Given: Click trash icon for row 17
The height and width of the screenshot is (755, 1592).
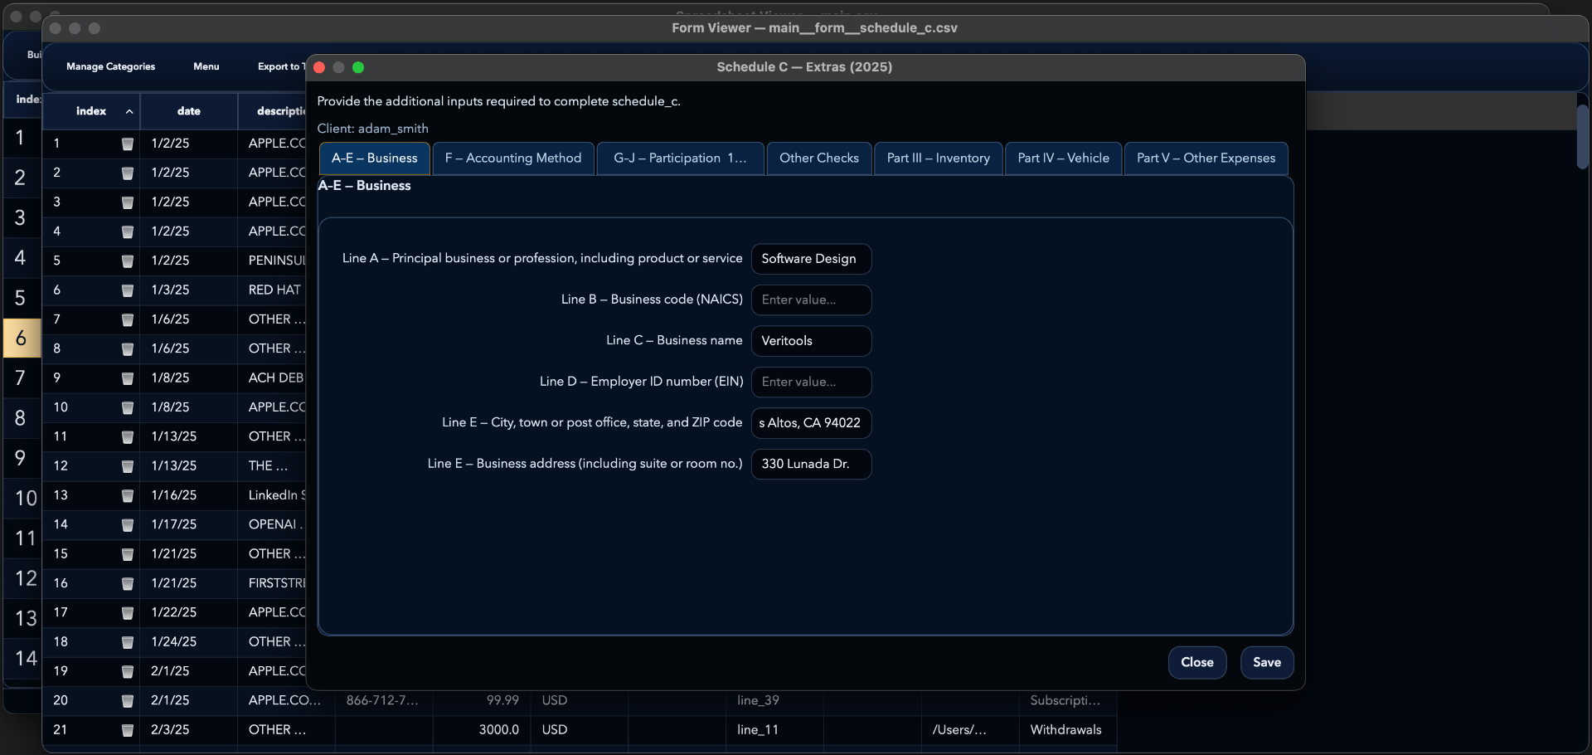Looking at the screenshot, I should [x=128, y=612].
